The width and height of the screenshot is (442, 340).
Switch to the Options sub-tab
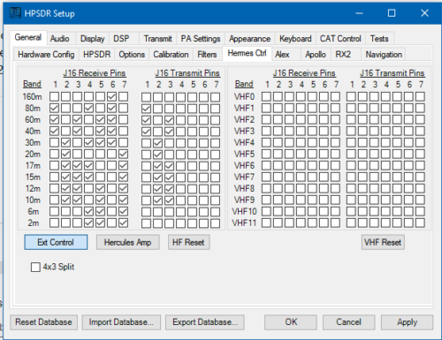[132, 55]
